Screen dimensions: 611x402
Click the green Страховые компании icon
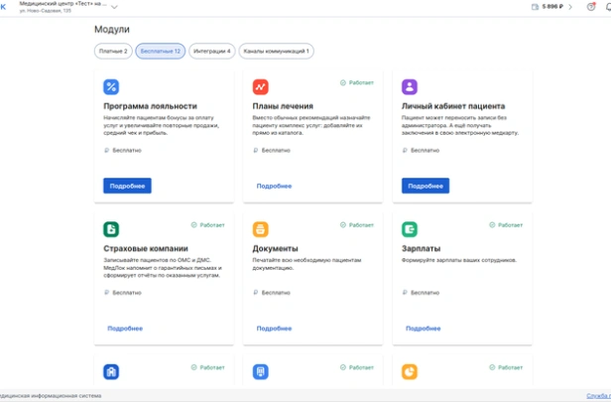pyautogui.click(x=111, y=229)
